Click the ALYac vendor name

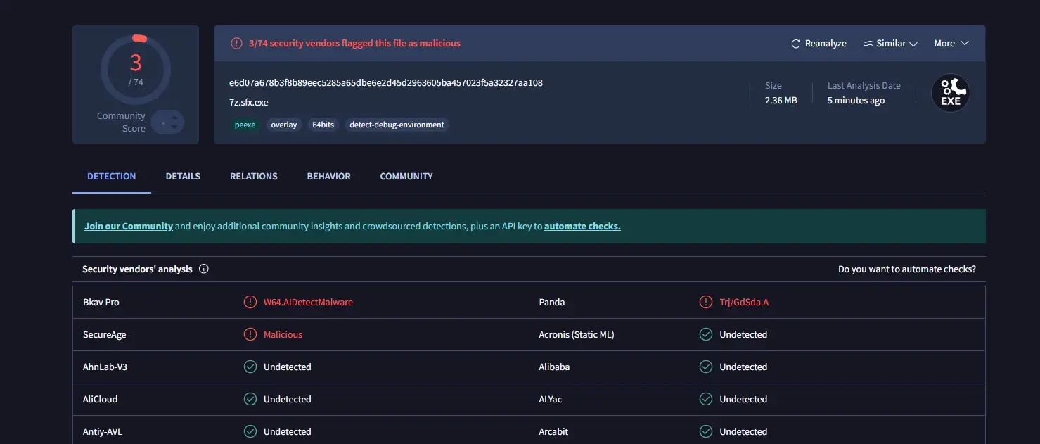[x=551, y=400]
